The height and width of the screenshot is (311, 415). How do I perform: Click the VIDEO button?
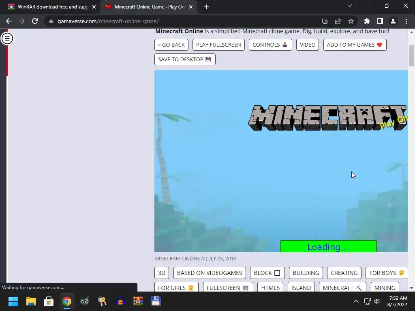coord(308,45)
